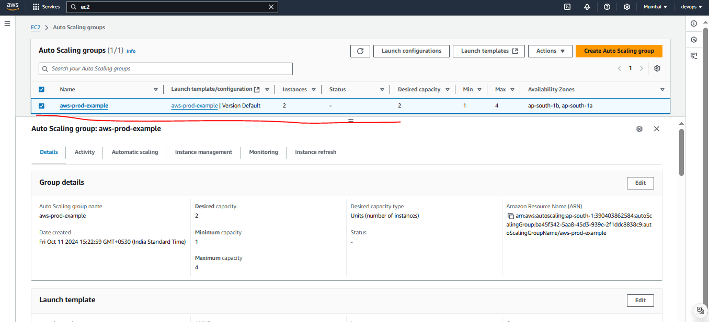Go to previous page of results

620,68
